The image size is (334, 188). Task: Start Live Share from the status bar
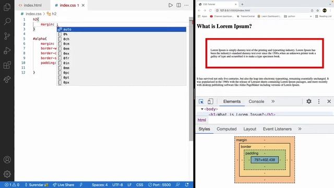pyautogui.click(x=64, y=185)
